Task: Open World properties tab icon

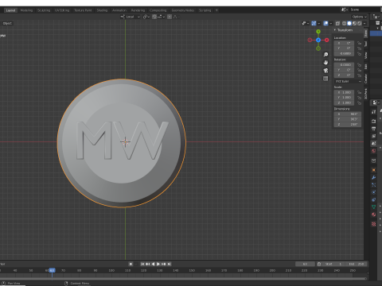Action: click(373, 151)
